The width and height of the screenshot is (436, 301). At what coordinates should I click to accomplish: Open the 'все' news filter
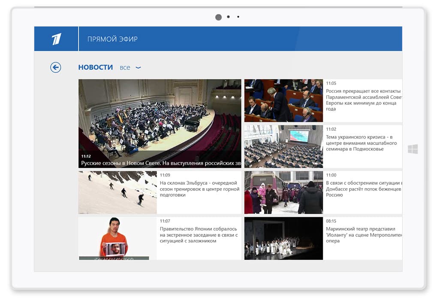point(125,68)
